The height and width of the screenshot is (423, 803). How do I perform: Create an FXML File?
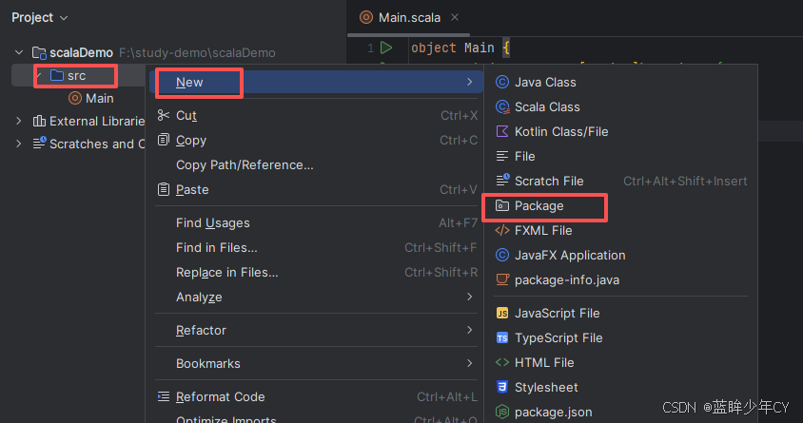click(x=620, y=231)
